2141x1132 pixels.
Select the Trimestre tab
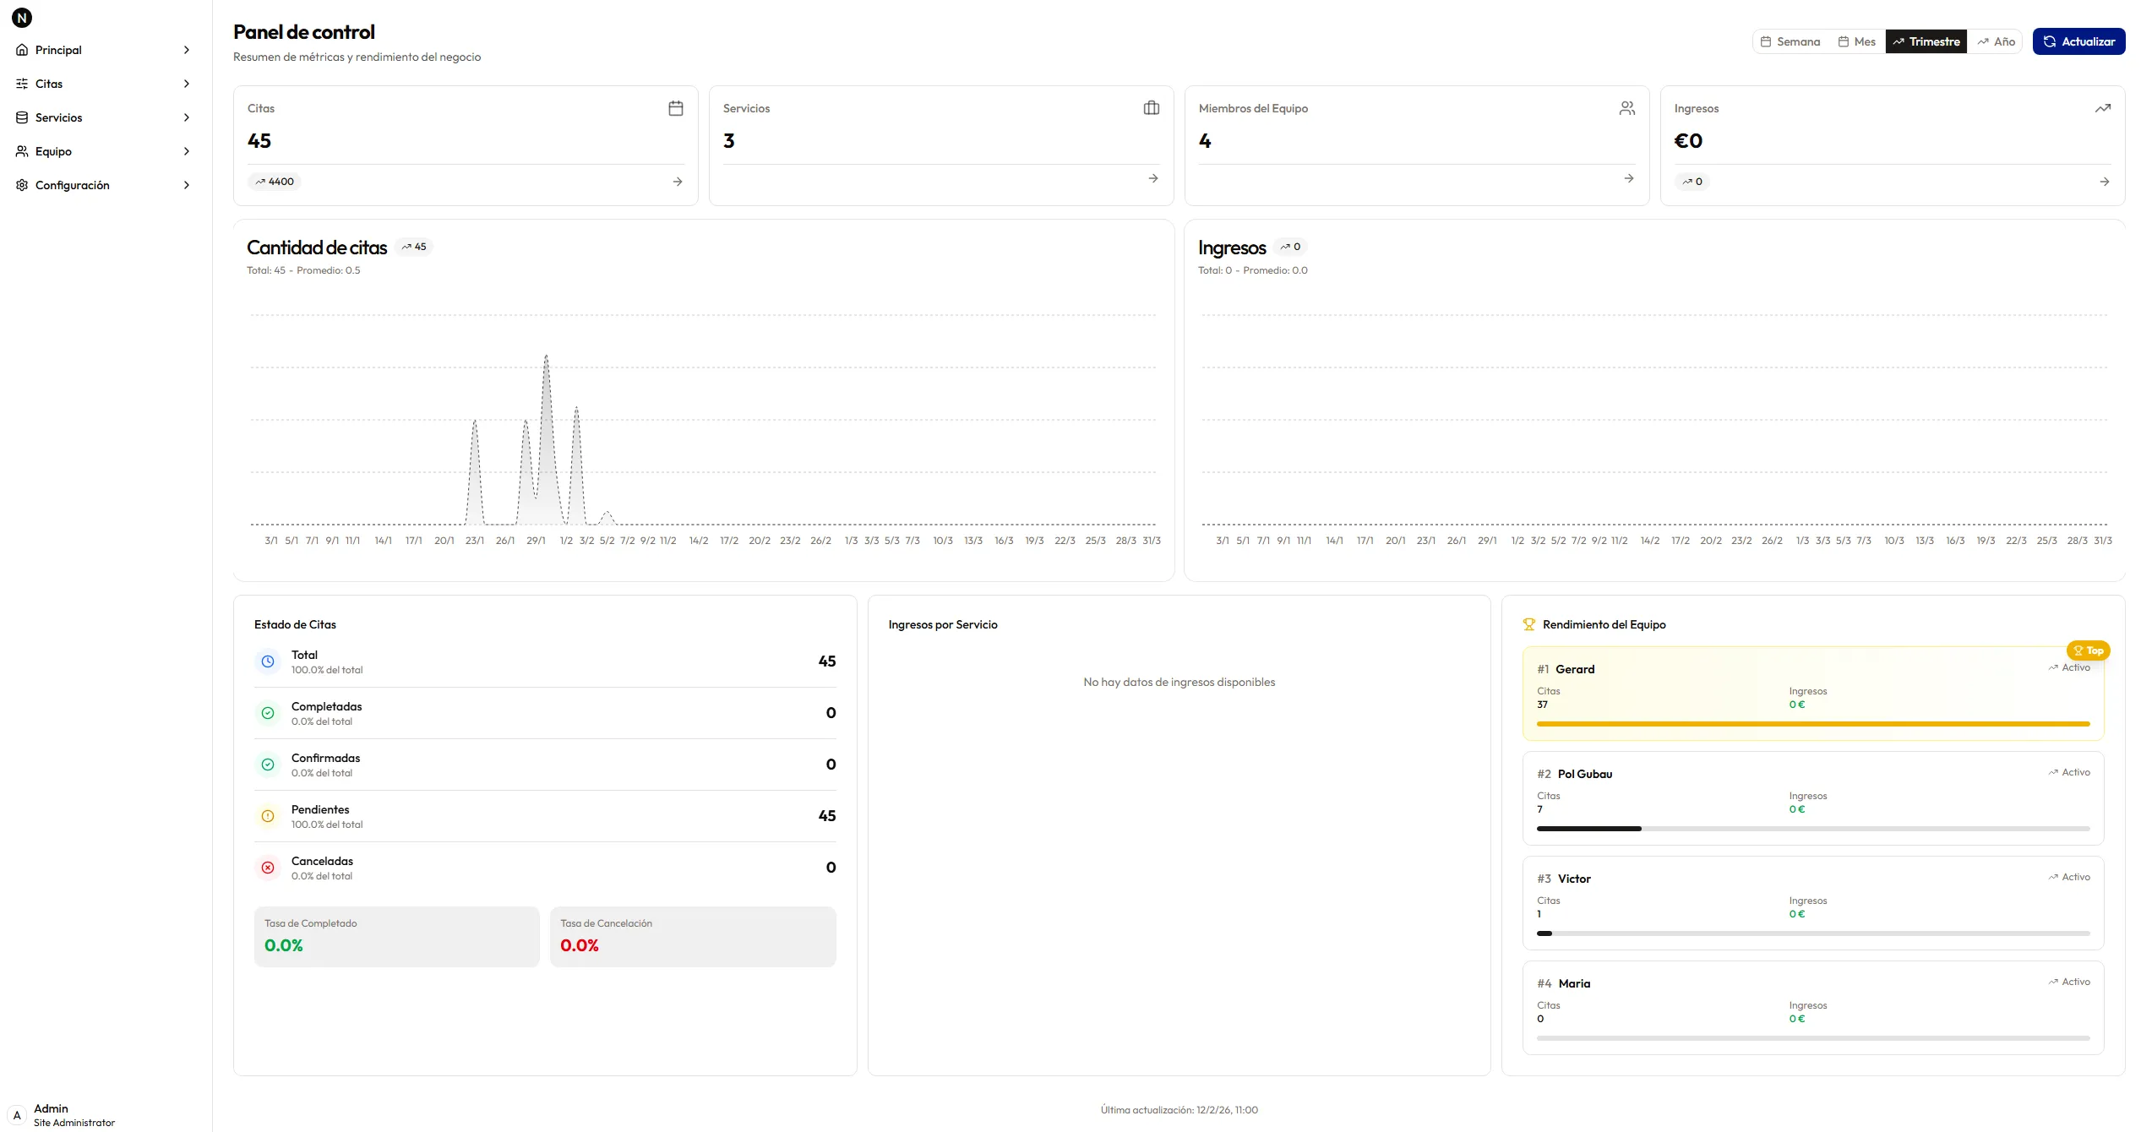[1926, 41]
